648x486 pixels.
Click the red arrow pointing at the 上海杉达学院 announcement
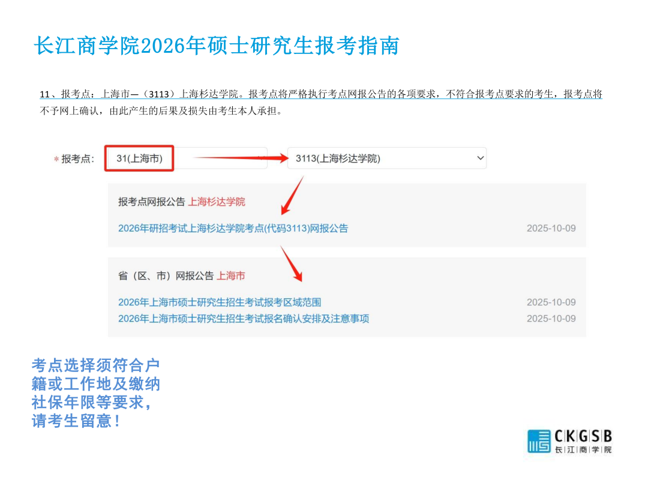292,196
